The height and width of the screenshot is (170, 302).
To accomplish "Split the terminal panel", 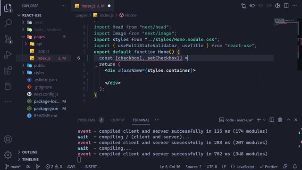I will click(x=272, y=120).
